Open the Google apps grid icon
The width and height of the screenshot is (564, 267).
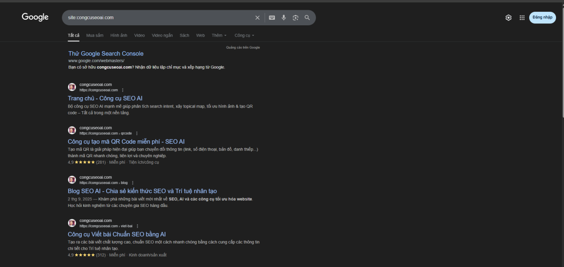coord(522,18)
